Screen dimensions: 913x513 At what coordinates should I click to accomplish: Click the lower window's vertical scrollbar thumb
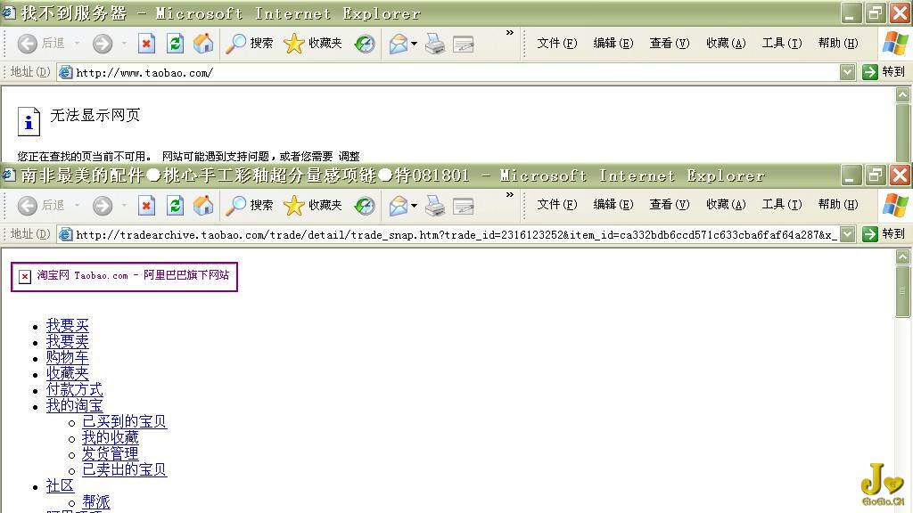(x=903, y=290)
